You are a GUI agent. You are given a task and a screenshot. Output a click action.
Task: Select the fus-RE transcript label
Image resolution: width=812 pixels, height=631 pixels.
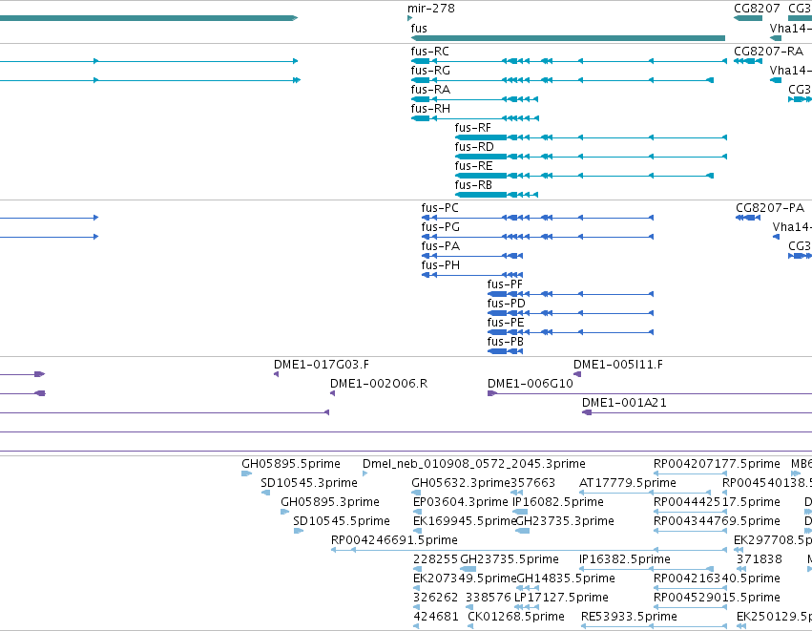click(x=473, y=166)
